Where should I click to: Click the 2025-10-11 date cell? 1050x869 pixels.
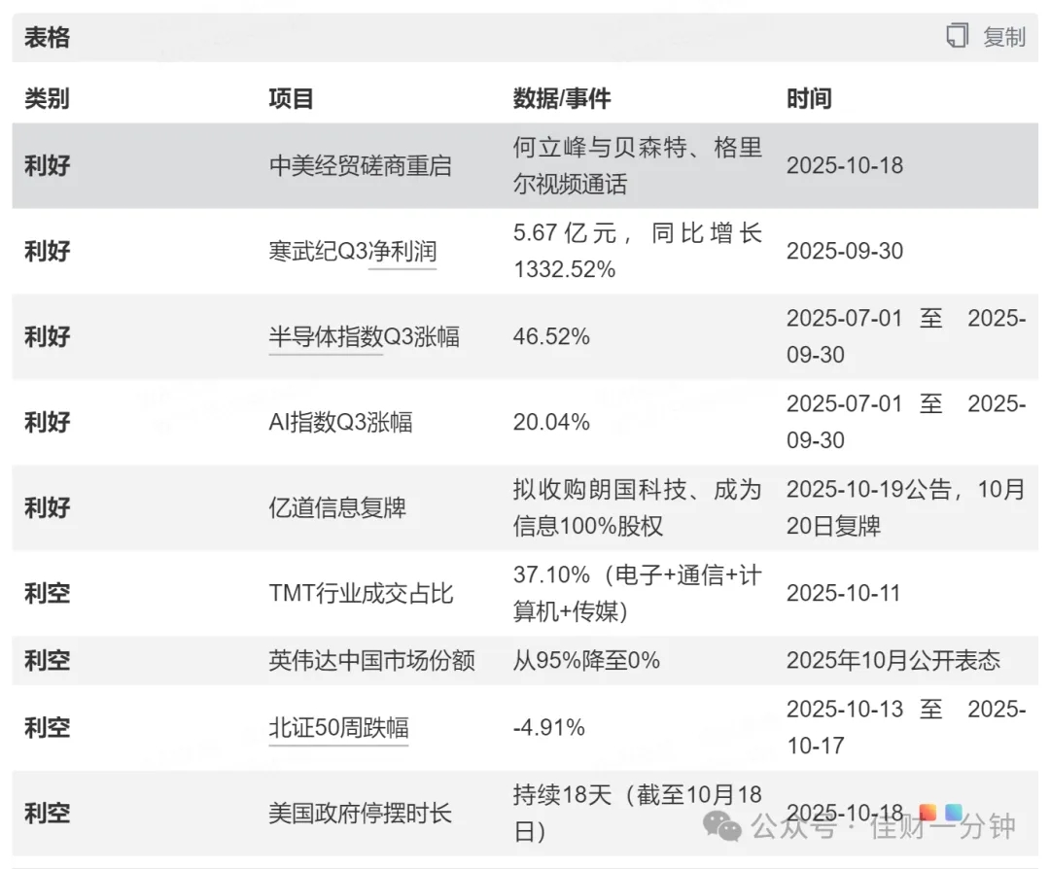(843, 593)
